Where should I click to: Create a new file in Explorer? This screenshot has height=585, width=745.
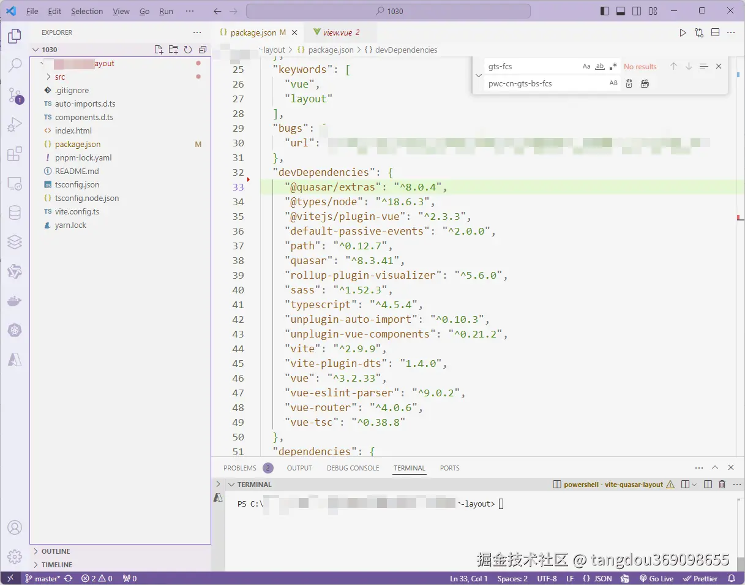click(x=159, y=50)
